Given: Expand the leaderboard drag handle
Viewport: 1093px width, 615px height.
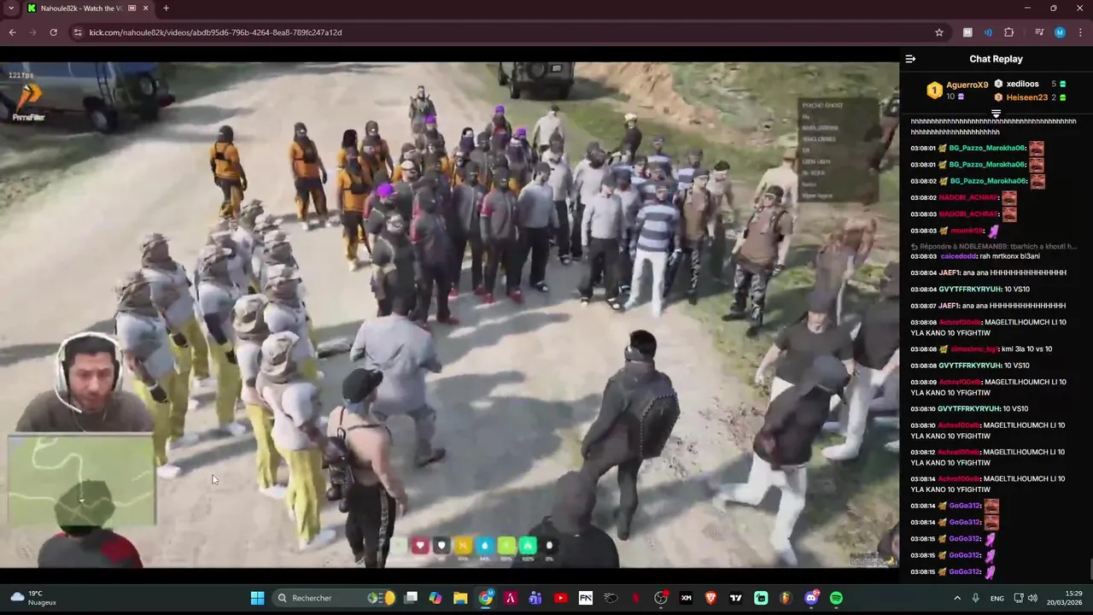Looking at the screenshot, I should [x=996, y=113].
